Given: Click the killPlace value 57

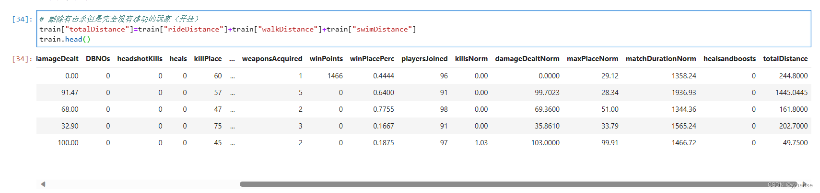Looking at the screenshot, I should point(218,93).
